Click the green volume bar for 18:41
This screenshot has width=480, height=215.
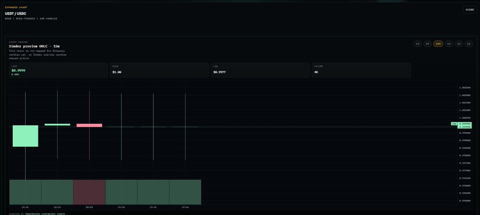[25, 192]
